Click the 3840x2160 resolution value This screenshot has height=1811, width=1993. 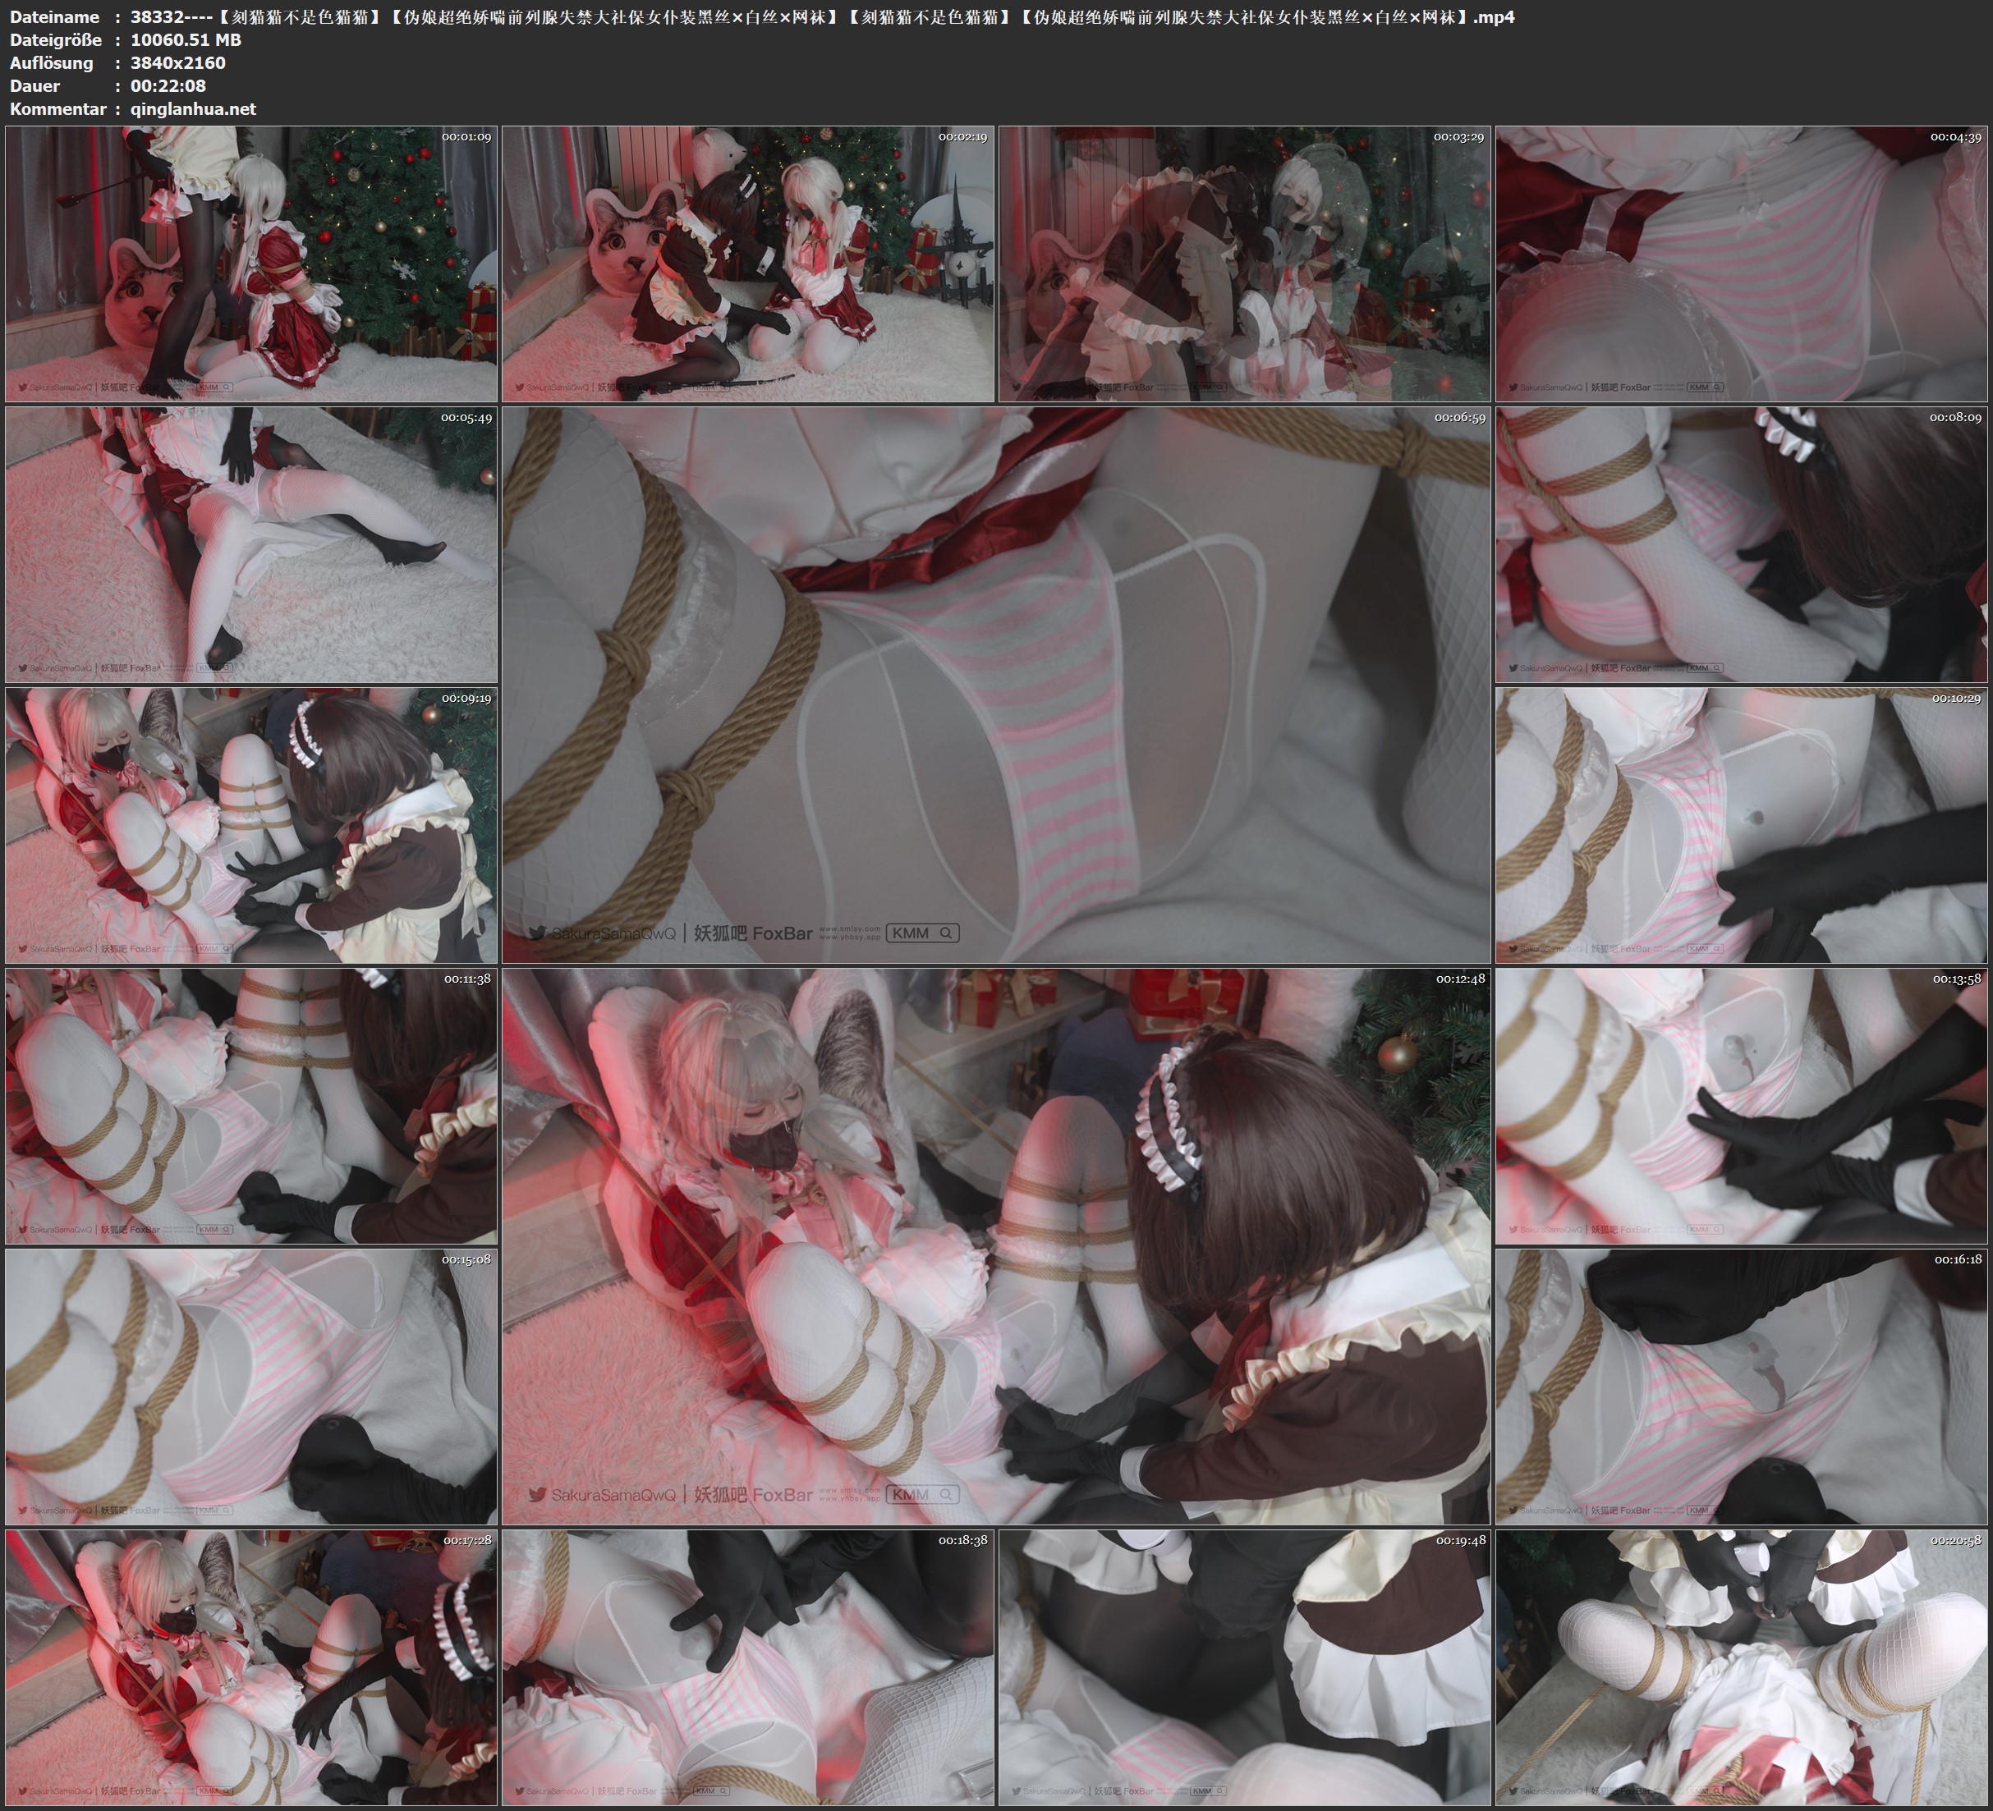[x=178, y=62]
